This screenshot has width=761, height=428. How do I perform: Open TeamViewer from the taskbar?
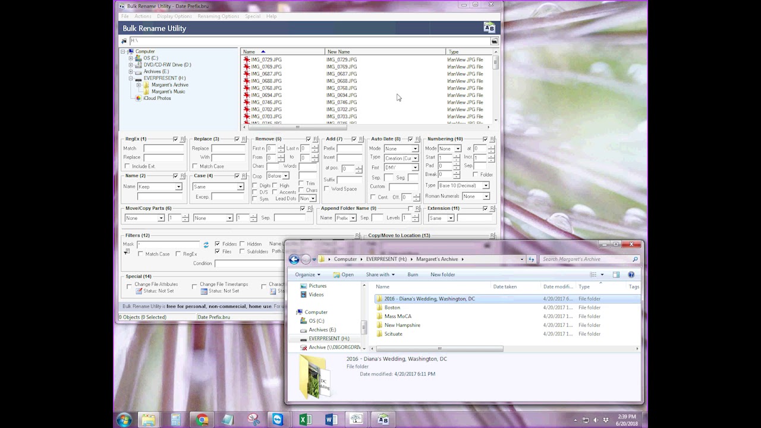[278, 420]
